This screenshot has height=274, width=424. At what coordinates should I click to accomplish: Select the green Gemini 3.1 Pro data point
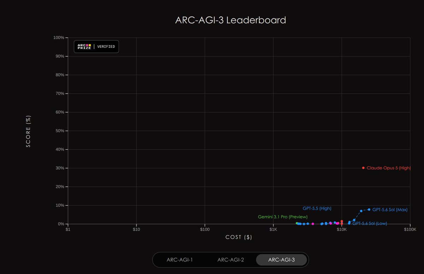[297, 223]
